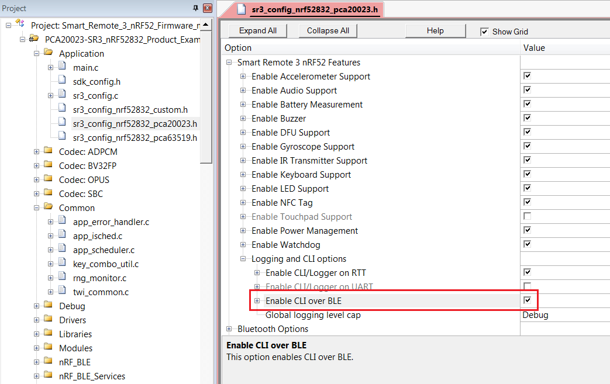Expand the Enable Gyroscope Support option
The image size is (610, 384).
pos(243,147)
